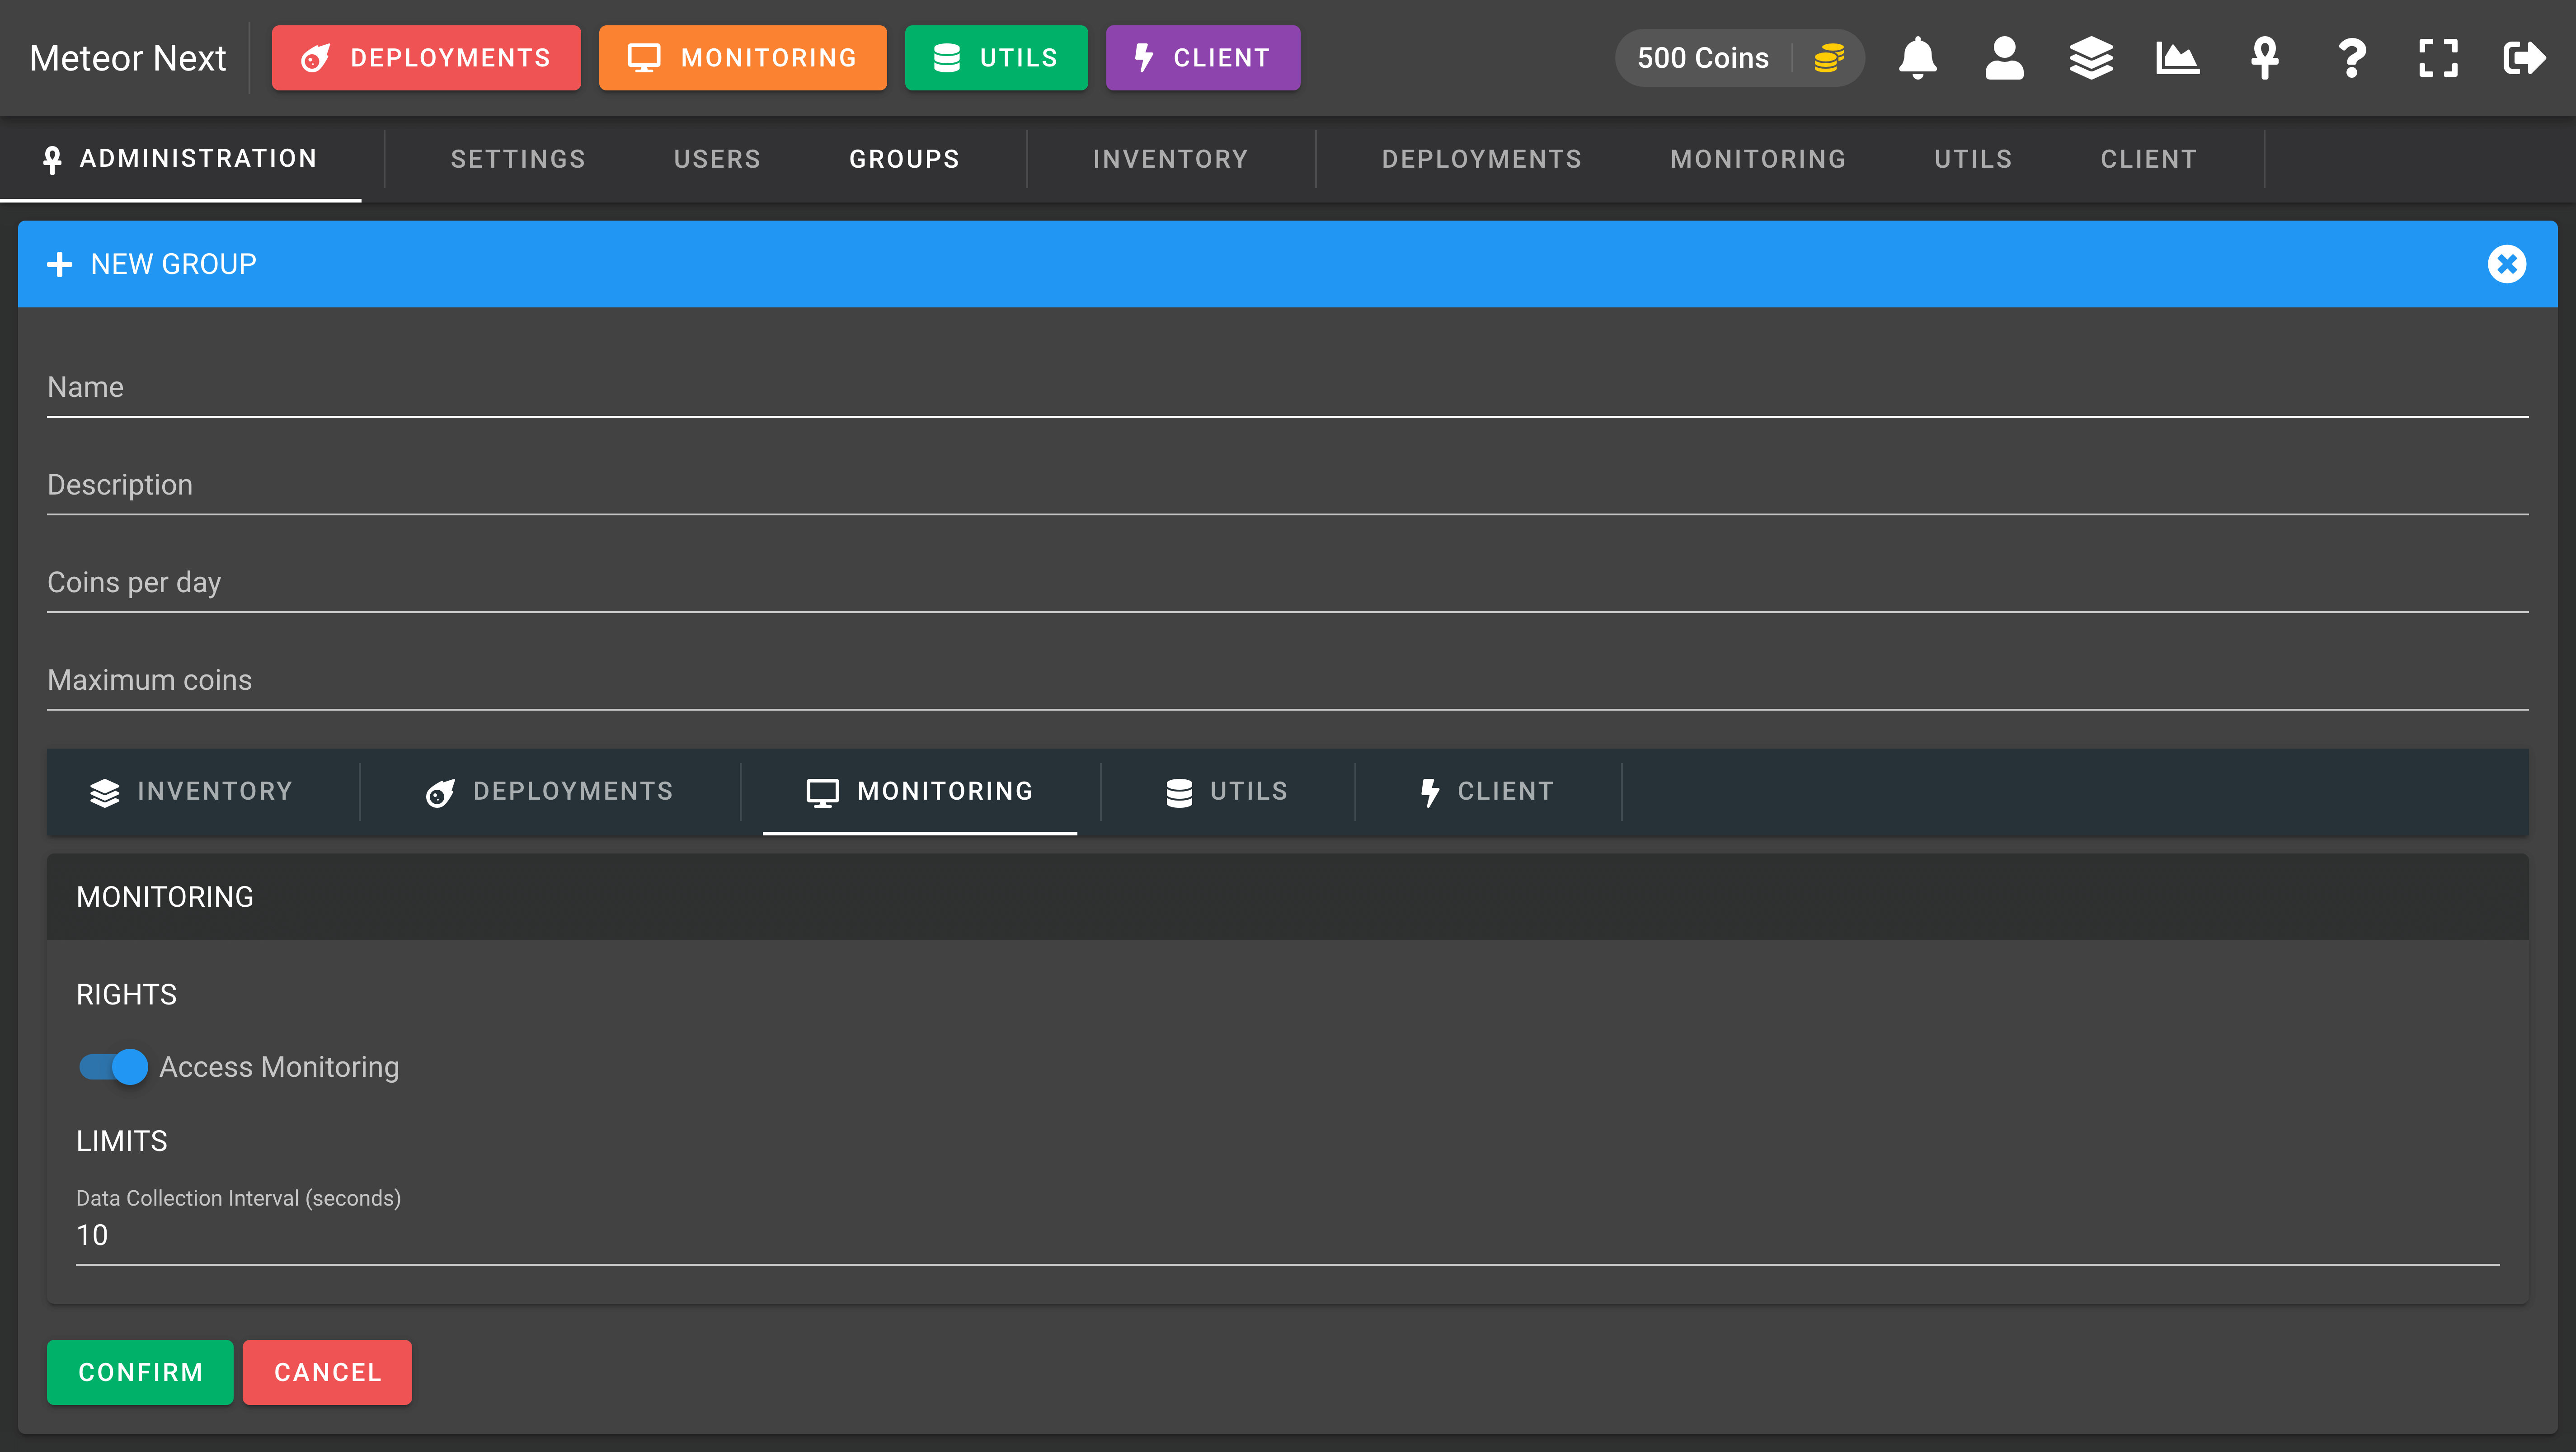Switch to the Users tab
This screenshot has height=1452, width=2576.
point(717,159)
